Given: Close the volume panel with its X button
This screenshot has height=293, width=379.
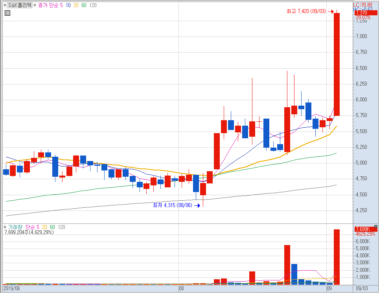Looking at the screenshot, I should click(375, 227).
